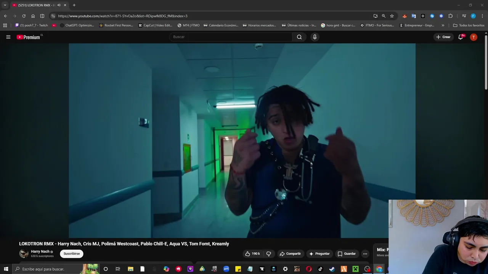
Task: Open the MT4 | FTMO bookmark
Action: pyautogui.click(x=188, y=25)
